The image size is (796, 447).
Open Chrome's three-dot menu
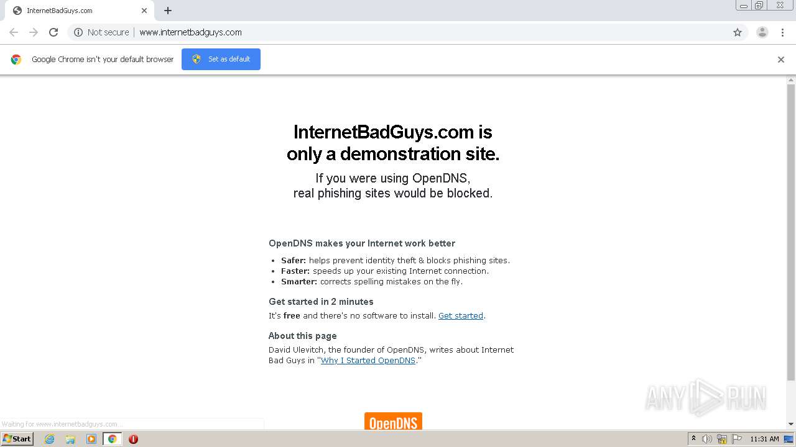click(782, 32)
